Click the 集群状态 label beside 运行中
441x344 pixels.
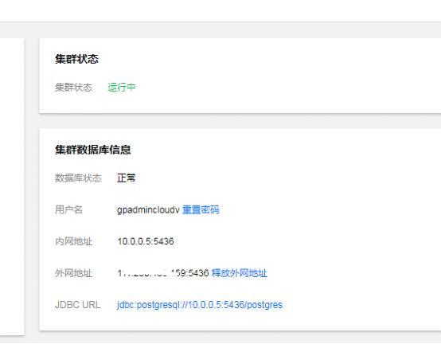[74, 88]
